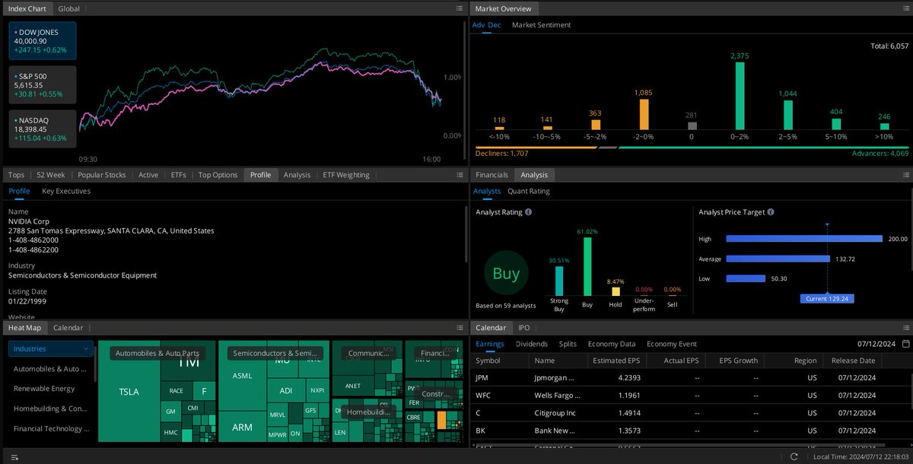Image resolution: width=913 pixels, height=464 pixels.
Task: Switch to the Top Options tab
Action: click(218, 175)
